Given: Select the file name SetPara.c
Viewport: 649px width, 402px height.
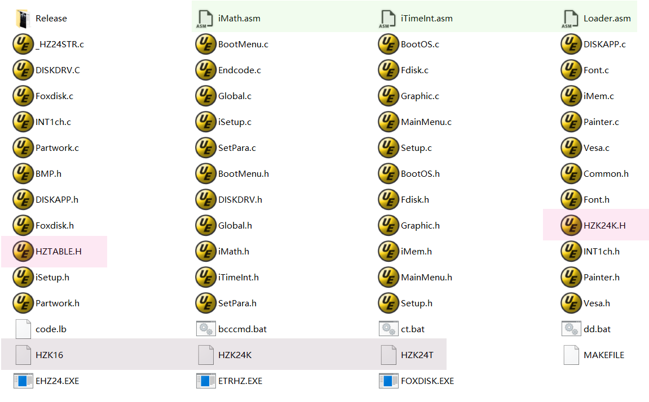Looking at the screenshot, I should pos(237,148).
